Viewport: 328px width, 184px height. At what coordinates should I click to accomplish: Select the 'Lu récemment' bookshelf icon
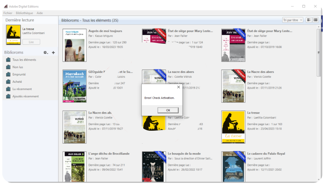point(8,89)
